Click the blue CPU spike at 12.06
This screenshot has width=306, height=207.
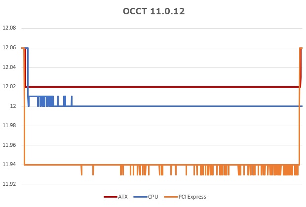[x=27, y=48]
